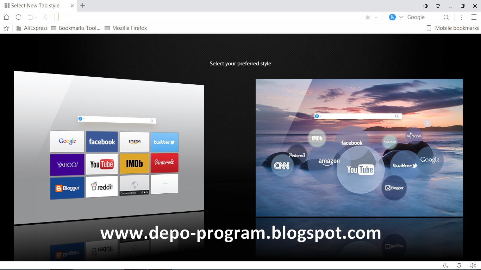Open the Bookmarks Tool... folder

(76, 28)
